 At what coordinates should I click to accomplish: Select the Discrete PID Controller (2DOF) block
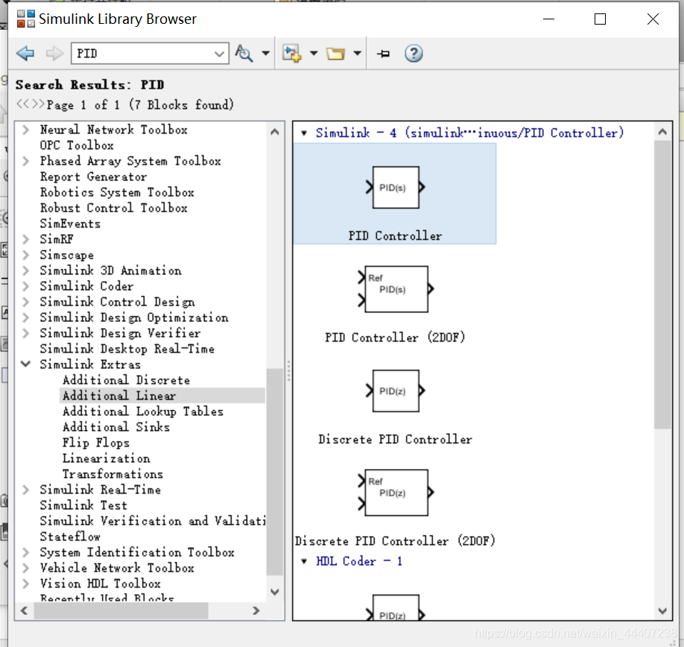[x=395, y=508]
